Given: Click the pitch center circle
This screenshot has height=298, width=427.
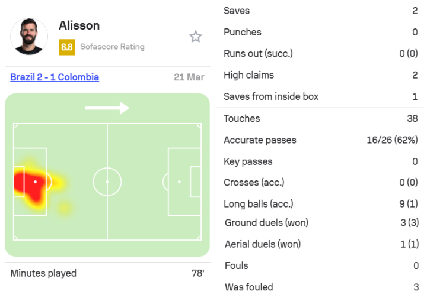Looking at the screenshot, I should [107, 182].
